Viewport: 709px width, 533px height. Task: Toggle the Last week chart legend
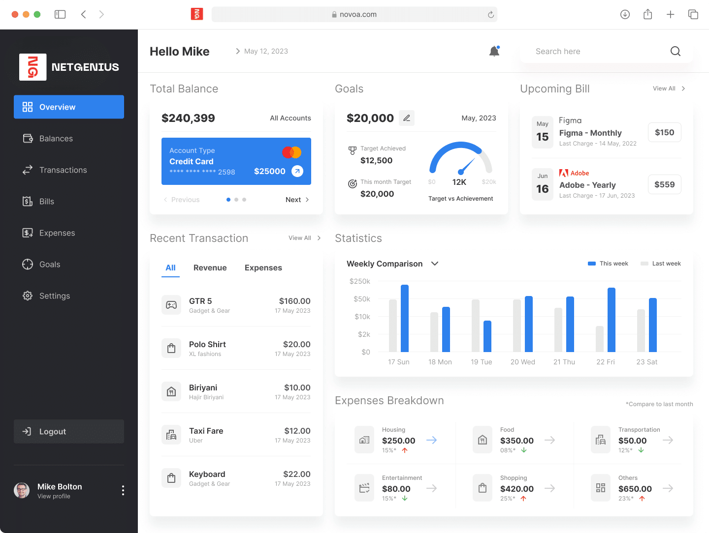pyautogui.click(x=661, y=264)
